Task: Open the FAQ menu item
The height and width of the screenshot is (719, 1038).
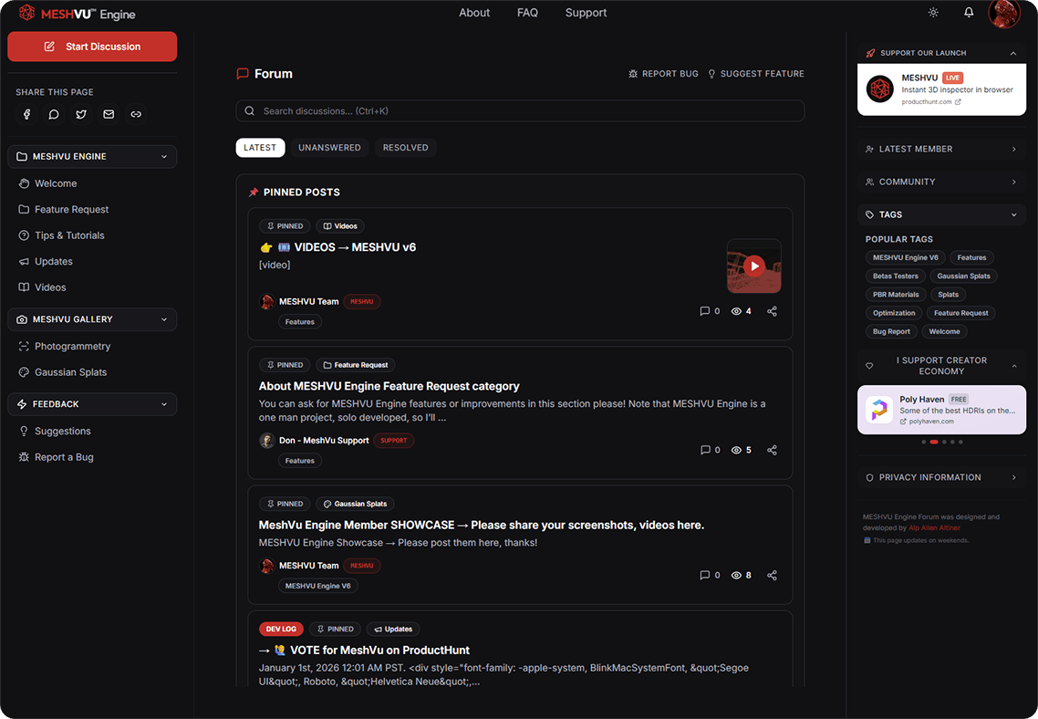Action: point(527,13)
